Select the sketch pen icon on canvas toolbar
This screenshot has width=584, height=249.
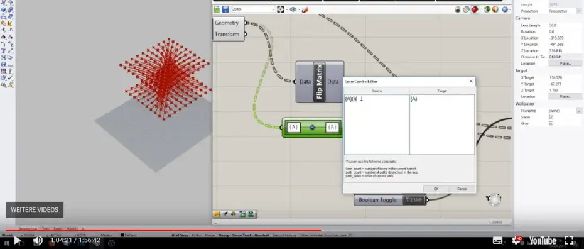pos(305,9)
